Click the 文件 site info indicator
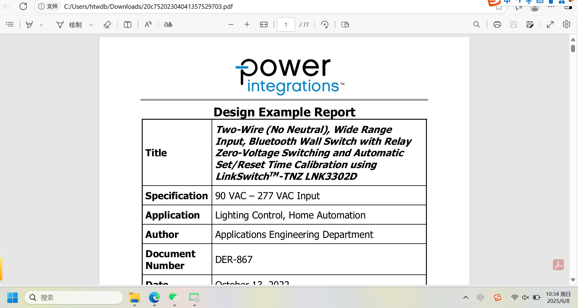Image resolution: width=578 pixels, height=308 pixels. click(x=48, y=6)
